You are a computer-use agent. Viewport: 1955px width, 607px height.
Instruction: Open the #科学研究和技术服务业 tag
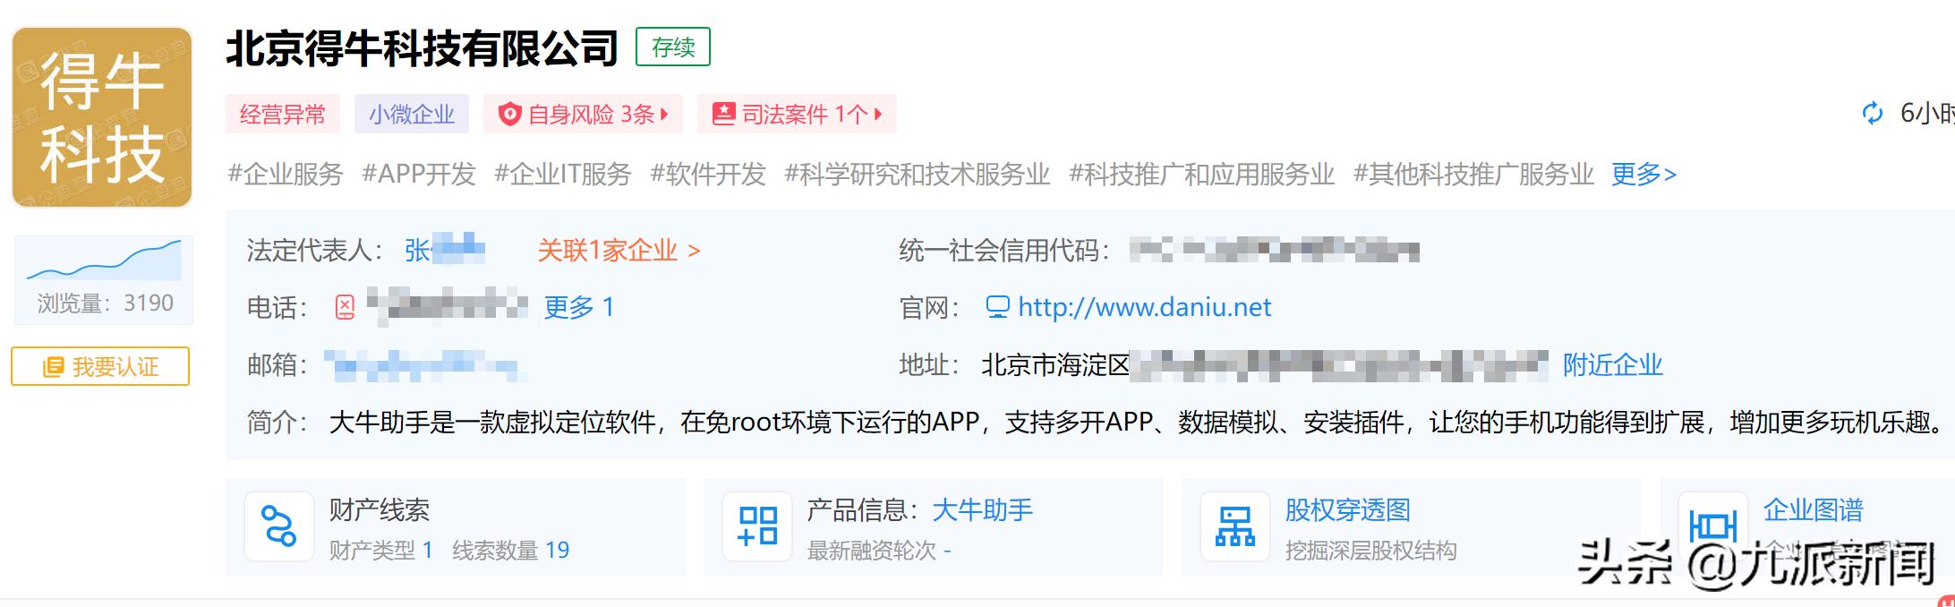coord(918,174)
